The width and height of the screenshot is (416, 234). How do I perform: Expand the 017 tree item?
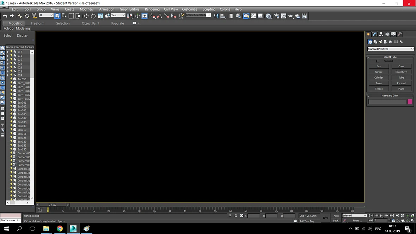pos(8,52)
